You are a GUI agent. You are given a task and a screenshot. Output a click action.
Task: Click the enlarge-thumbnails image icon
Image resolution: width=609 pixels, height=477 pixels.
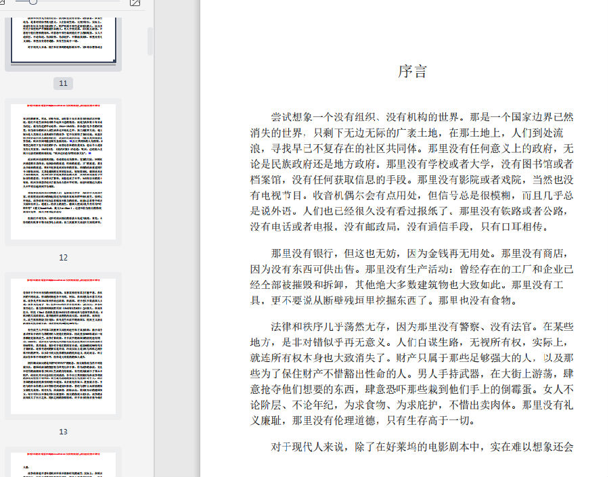point(135,3)
